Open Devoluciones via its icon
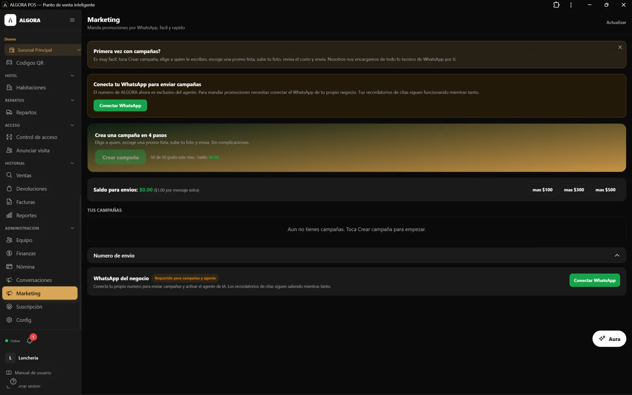632x395 pixels. click(9, 188)
